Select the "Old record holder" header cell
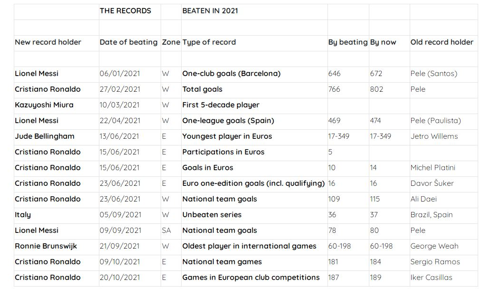This screenshot has height=289, width=481. pos(442,42)
